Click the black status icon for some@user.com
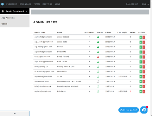Screen dimensions: 152x116 (x=98, y=81)
